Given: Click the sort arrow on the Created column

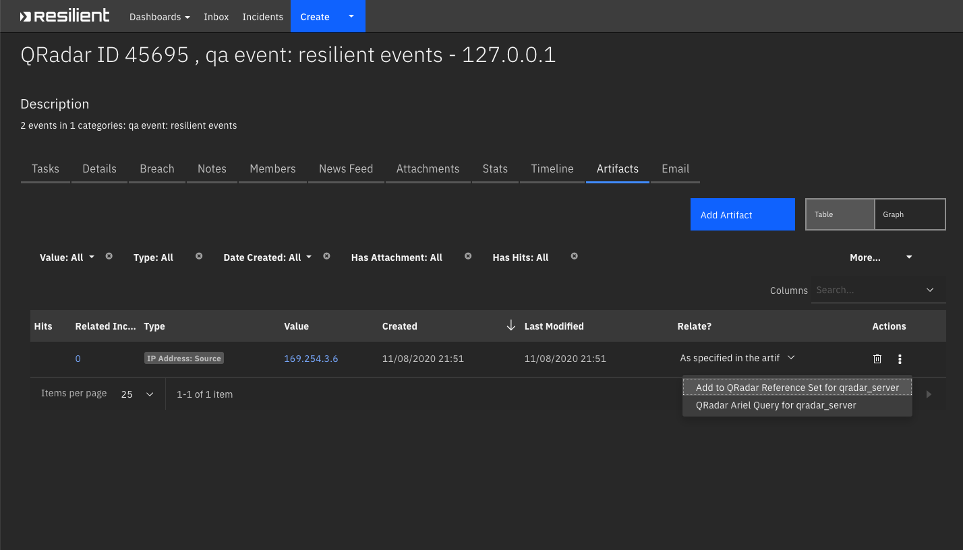Looking at the screenshot, I should click(511, 326).
